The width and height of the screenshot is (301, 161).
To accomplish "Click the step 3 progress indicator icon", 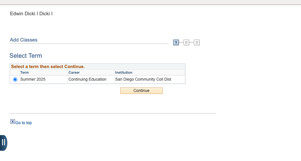I will coord(196,42).
